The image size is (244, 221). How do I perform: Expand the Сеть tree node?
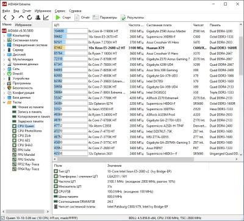point(4,69)
